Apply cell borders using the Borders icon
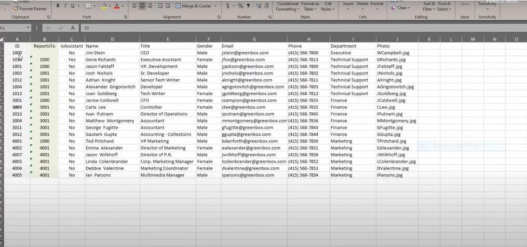The image size is (527, 247). click(x=88, y=6)
